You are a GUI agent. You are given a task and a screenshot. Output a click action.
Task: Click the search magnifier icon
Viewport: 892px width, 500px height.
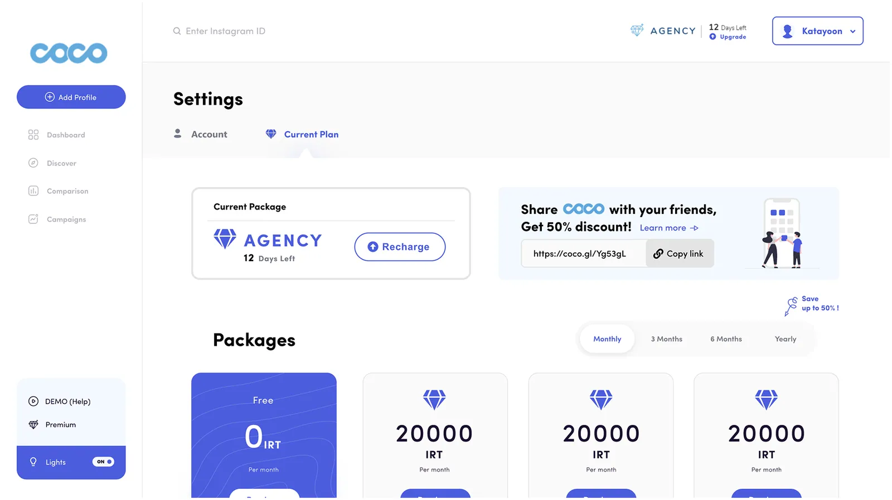[177, 31]
